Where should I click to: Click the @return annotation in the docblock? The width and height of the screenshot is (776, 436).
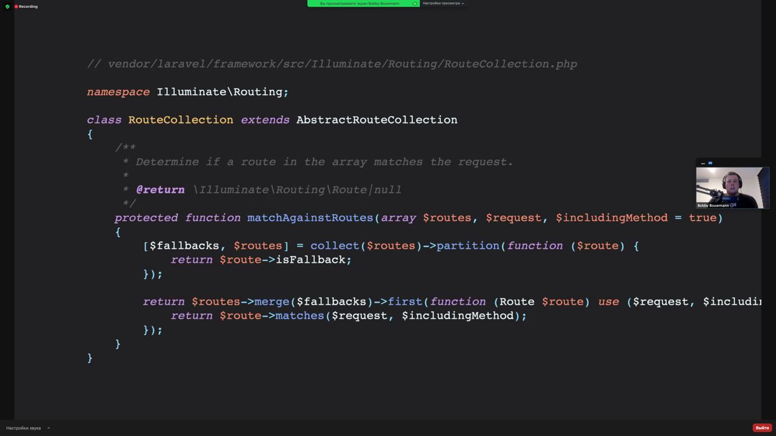(x=160, y=190)
